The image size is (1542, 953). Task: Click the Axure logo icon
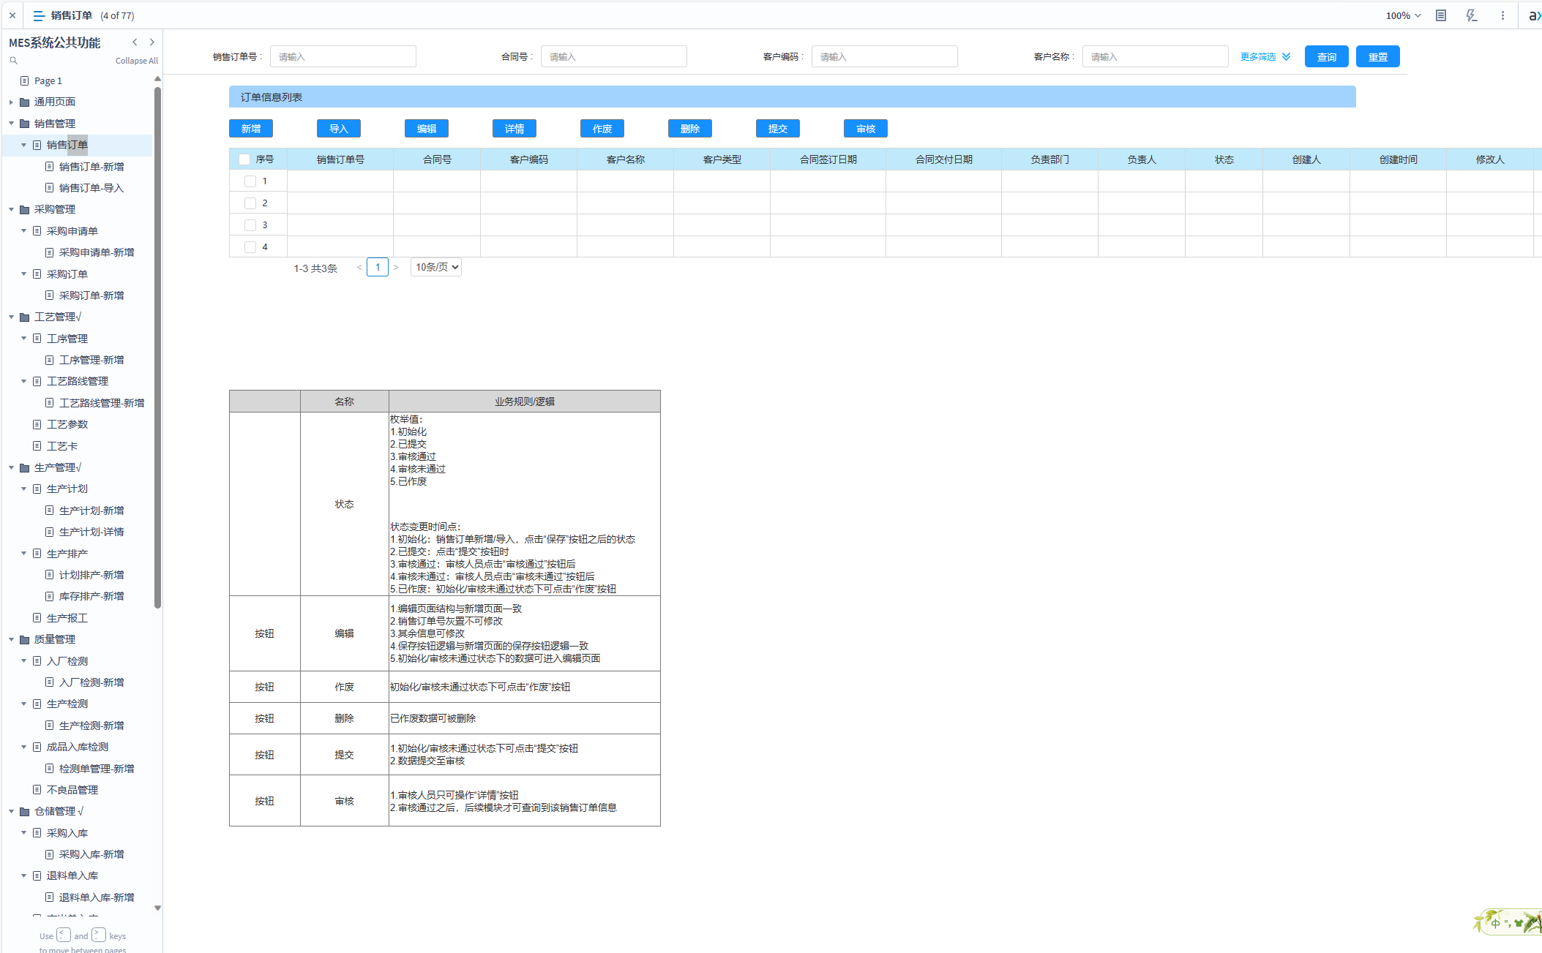[1535, 15]
